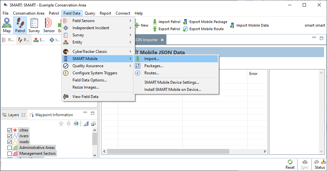Open the Map perspective icon
Viewport: 327px width, 171px height.
(x=7, y=25)
